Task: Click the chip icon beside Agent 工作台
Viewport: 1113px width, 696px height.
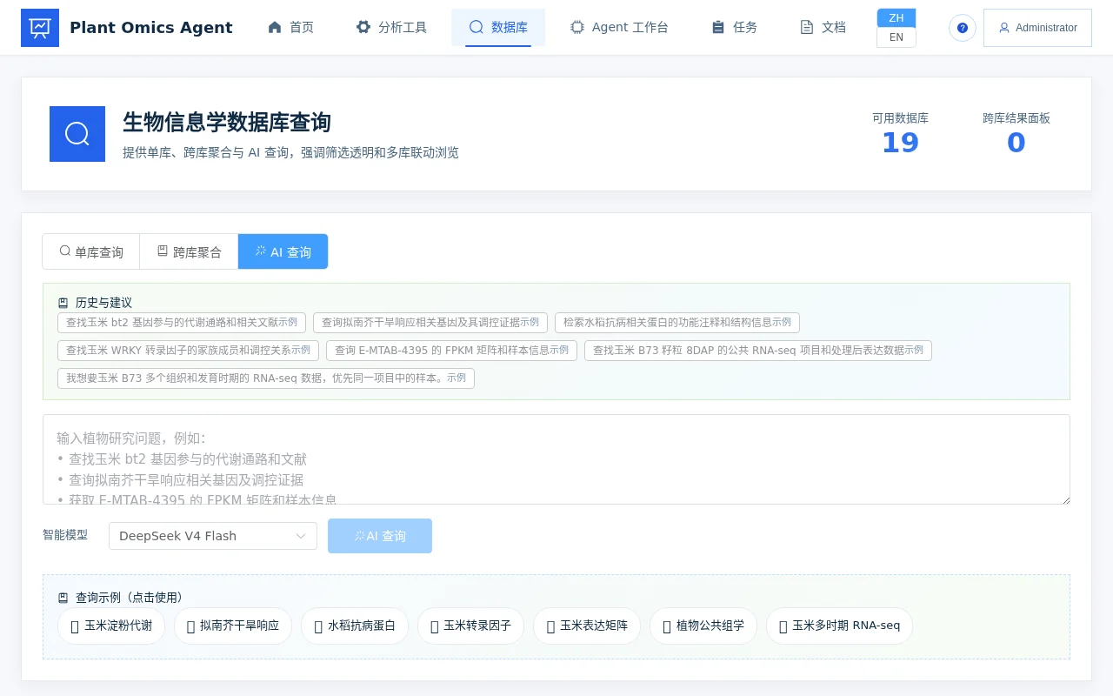Action: coord(577,27)
